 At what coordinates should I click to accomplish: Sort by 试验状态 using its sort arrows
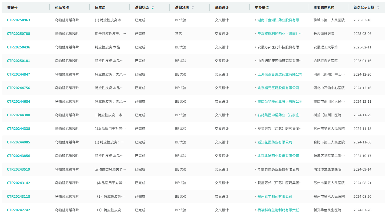point(153,7)
